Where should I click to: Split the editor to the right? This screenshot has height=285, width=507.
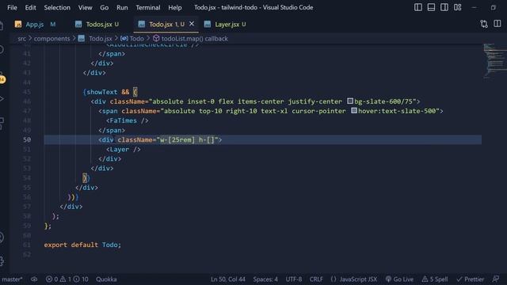click(x=497, y=24)
